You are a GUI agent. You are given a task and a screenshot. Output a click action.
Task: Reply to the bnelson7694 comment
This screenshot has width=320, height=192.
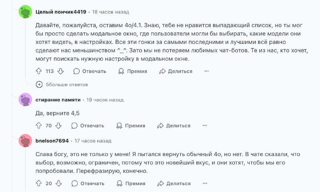pyautogui.click(x=88, y=183)
